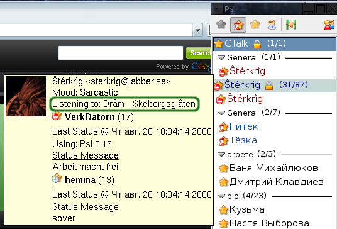Collapse the arbete (2/3) group
Image resolution: width=337 pixels, height=229 pixels.
(x=221, y=154)
